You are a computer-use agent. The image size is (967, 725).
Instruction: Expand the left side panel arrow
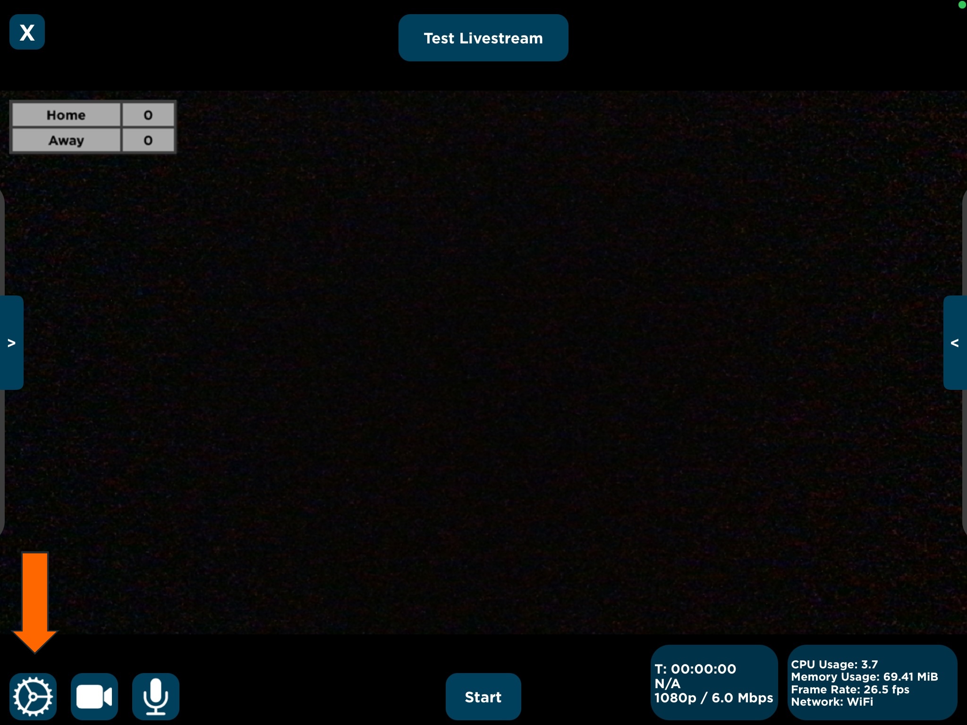pos(11,343)
